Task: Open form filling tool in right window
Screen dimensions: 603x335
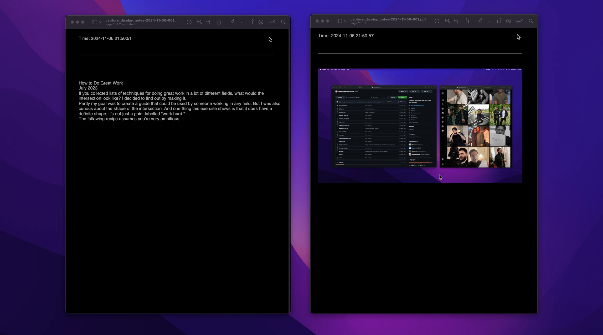Action: 520,21
